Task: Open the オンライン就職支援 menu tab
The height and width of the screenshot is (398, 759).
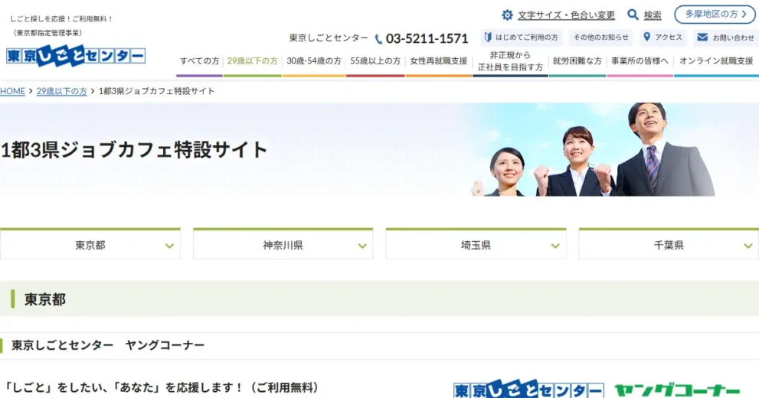Action: point(716,61)
